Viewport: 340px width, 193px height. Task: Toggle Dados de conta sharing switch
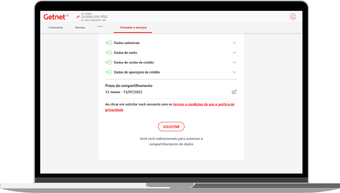click(x=108, y=52)
